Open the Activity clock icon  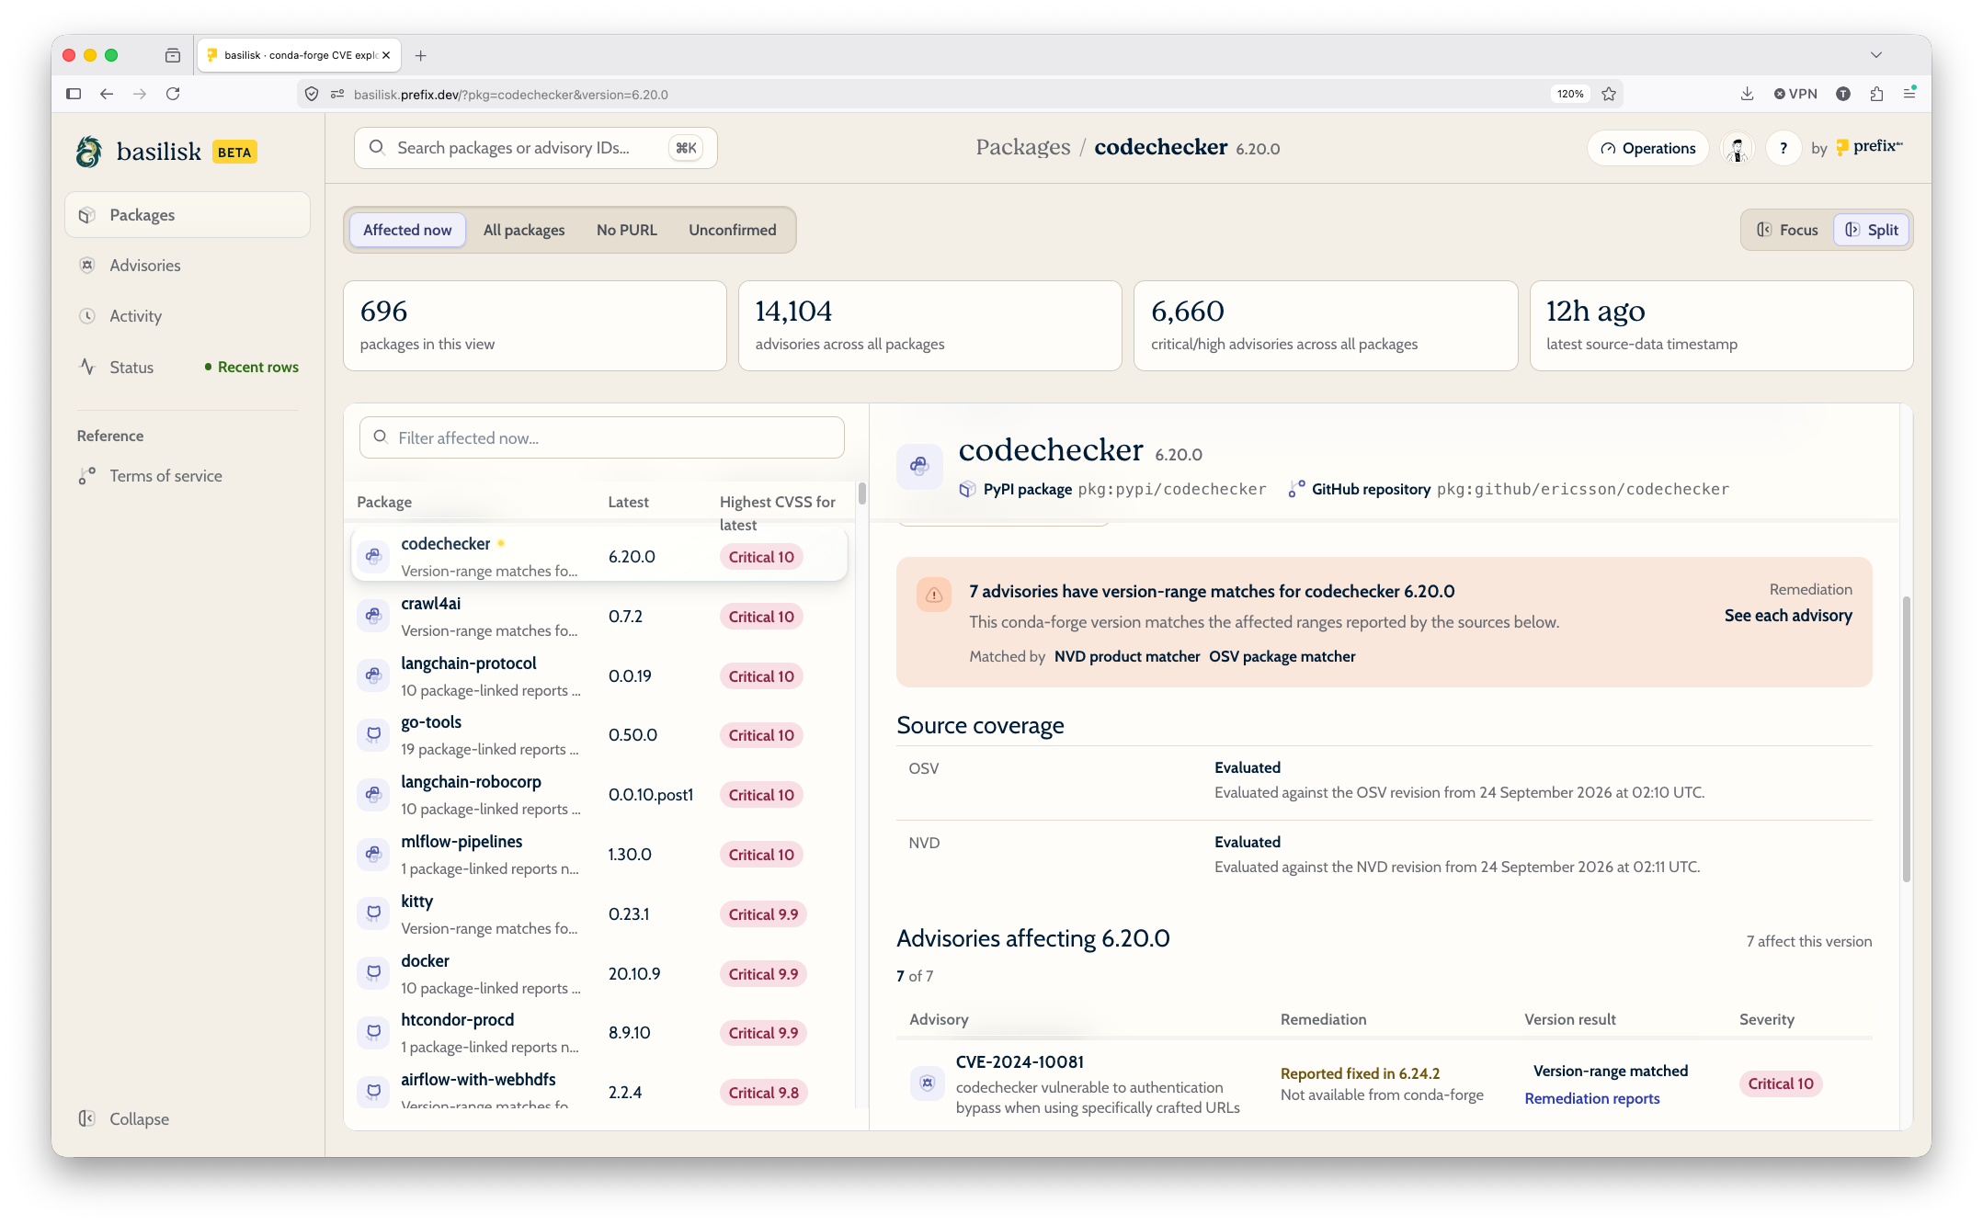[87, 316]
